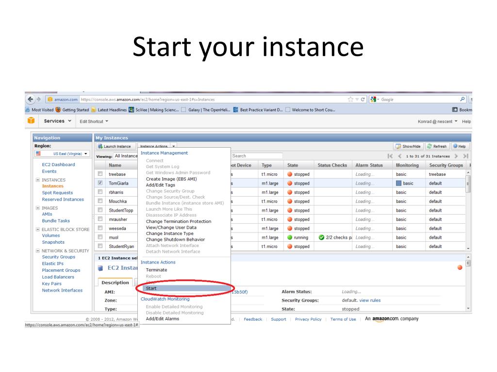Untick the TomGiarla instance checkbox
This screenshot has width=497, height=372.
pos(100,183)
